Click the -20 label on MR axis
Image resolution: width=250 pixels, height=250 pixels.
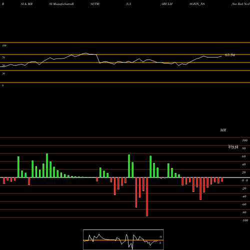coord(244,188)
